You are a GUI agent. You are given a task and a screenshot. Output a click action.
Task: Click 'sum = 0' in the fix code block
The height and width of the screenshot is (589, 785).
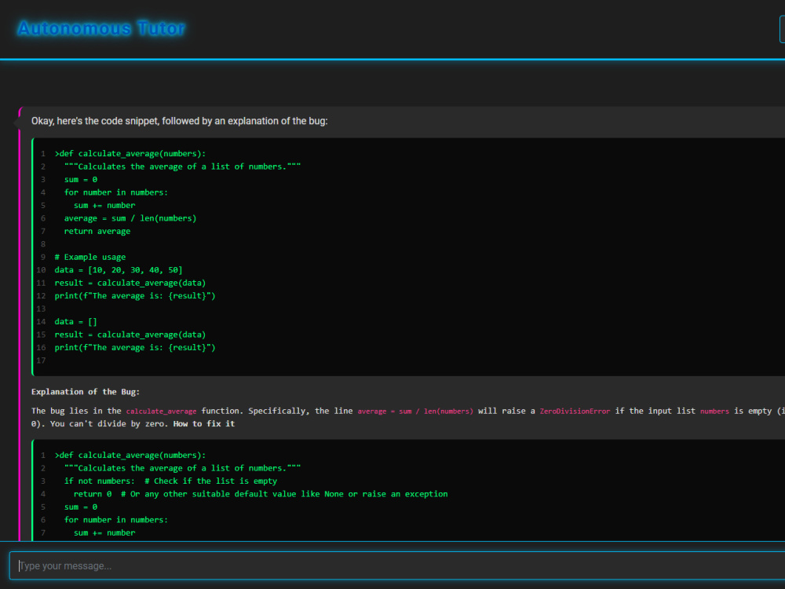point(81,507)
